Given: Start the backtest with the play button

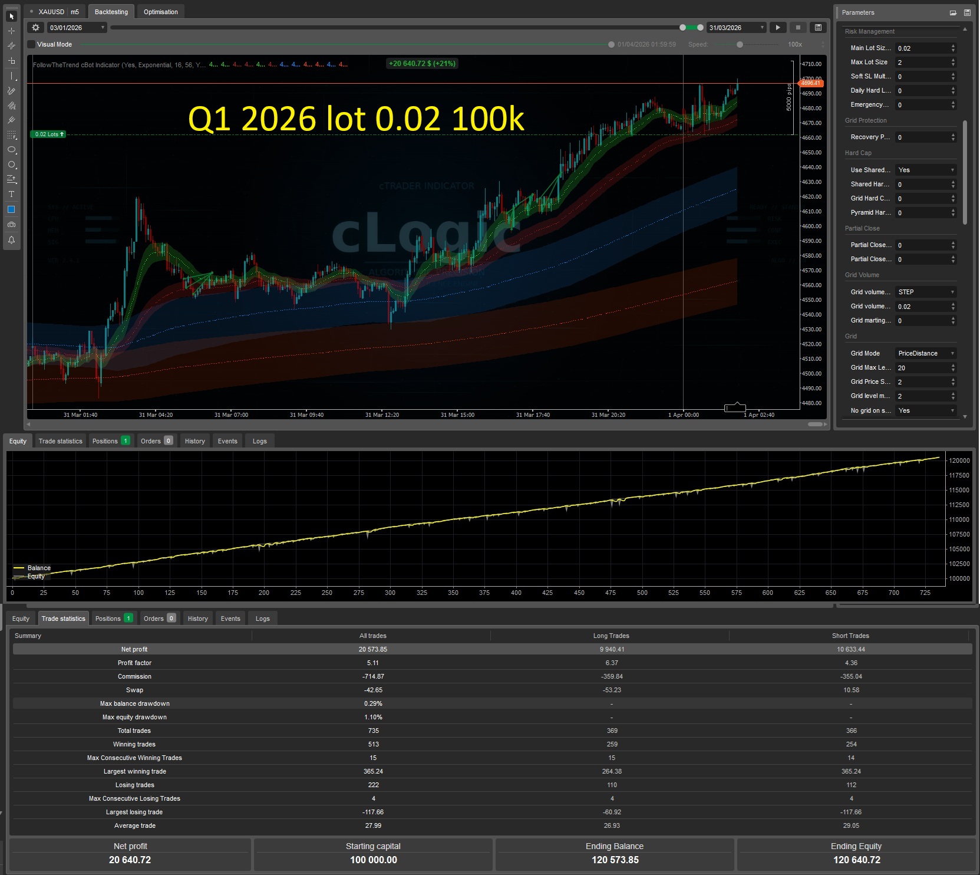Looking at the screenshot, I should 778,27.
